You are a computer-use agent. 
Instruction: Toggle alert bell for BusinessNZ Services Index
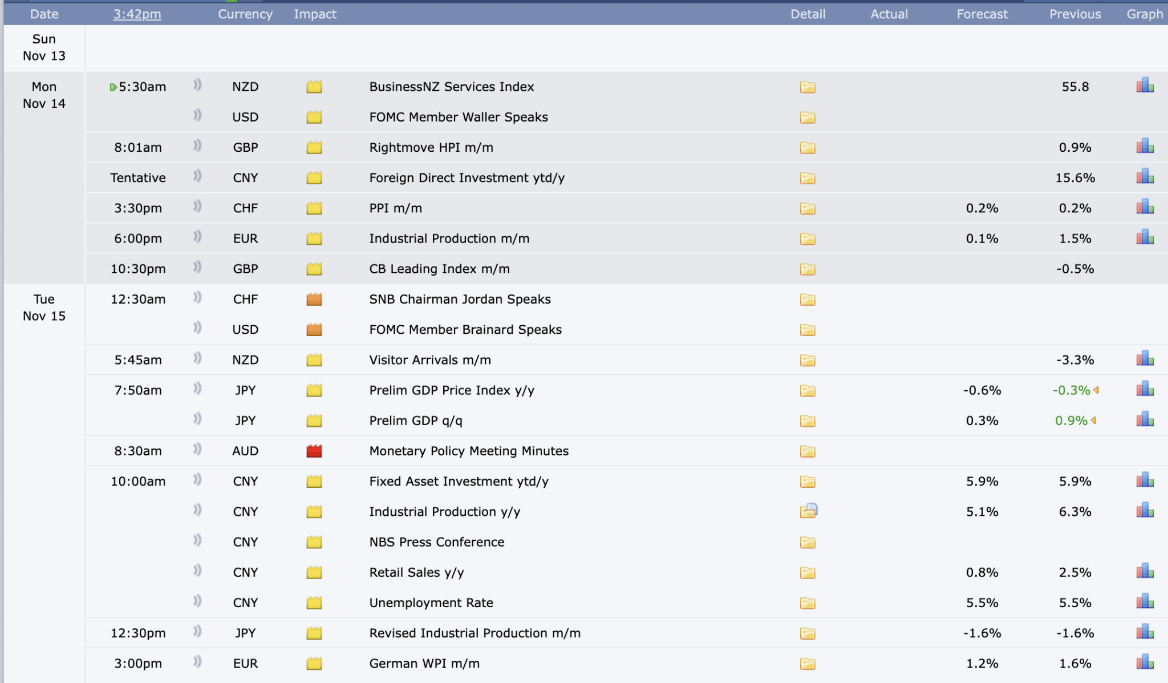click(x=197, y=85)
